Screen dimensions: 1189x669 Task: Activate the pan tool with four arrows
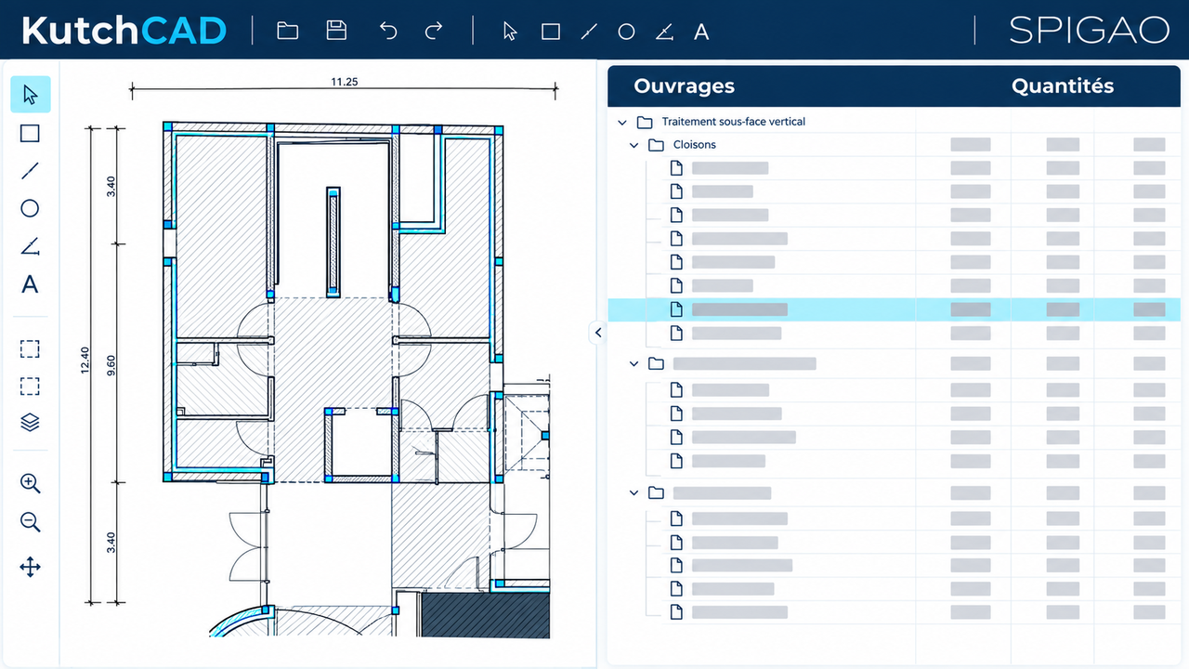[31, 567]
